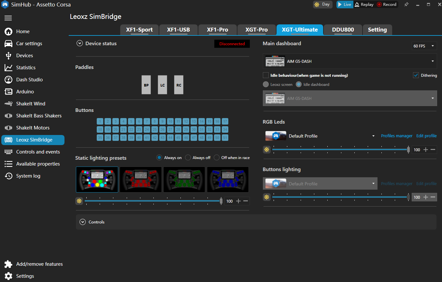The width and height of the screenshot is (442, 282).
Task: Switch to the XF1-USB tab
Action: [178, 30]
